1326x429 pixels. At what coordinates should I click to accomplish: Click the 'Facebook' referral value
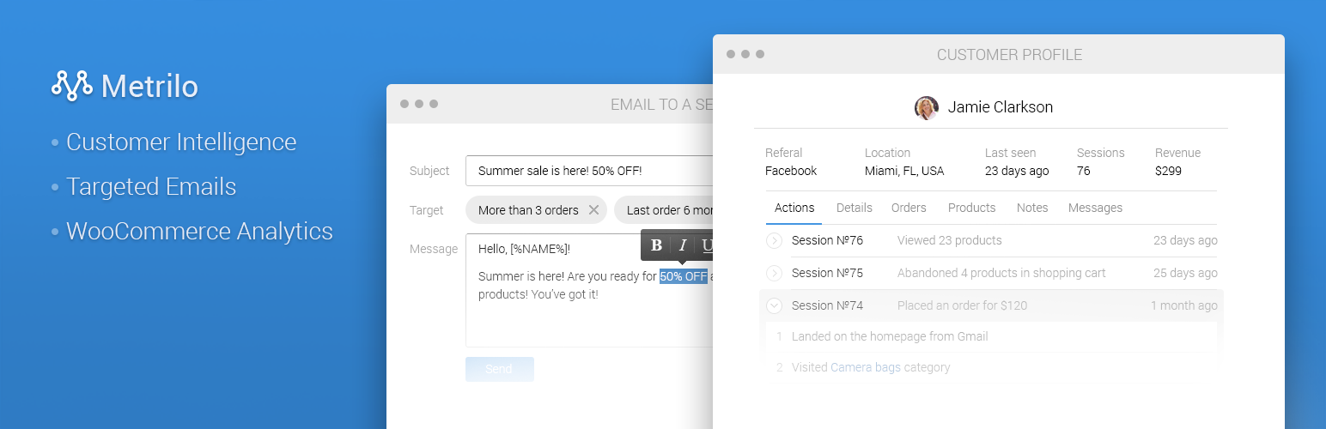(x=791, y=171)
